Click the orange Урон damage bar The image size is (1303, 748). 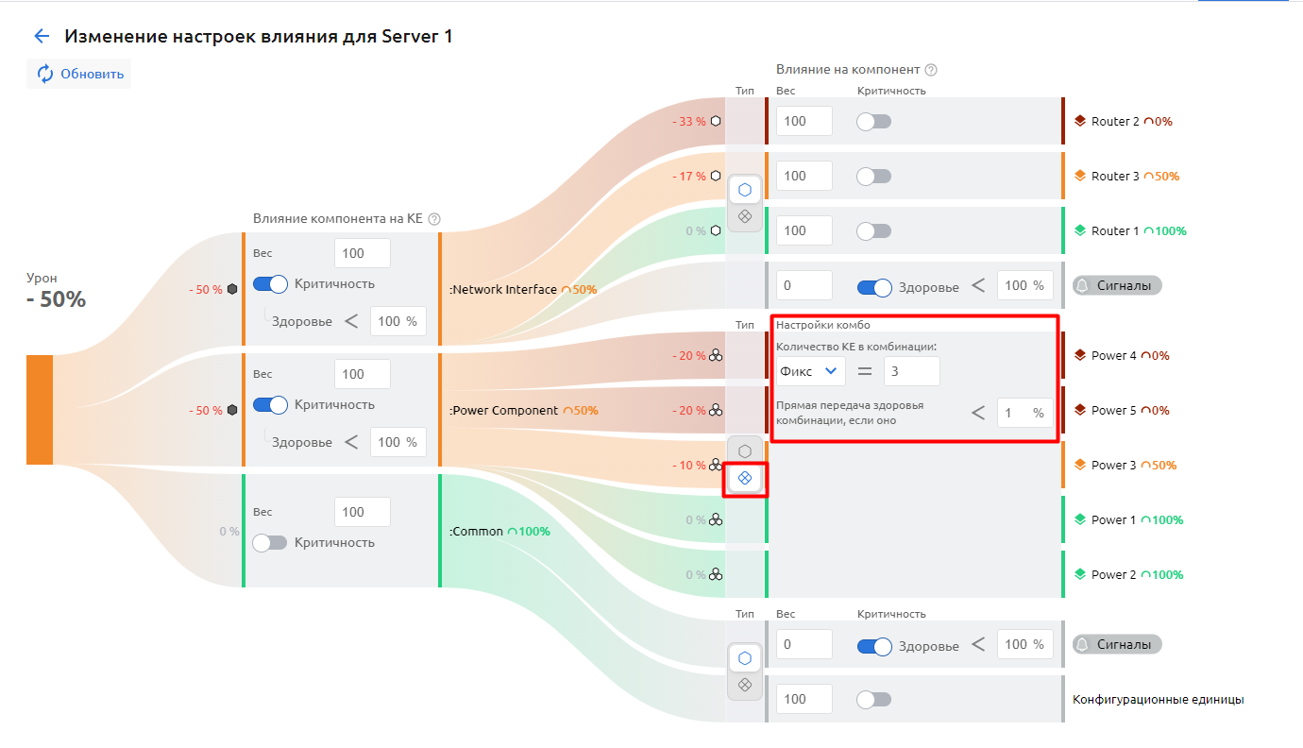coord(40,410)
